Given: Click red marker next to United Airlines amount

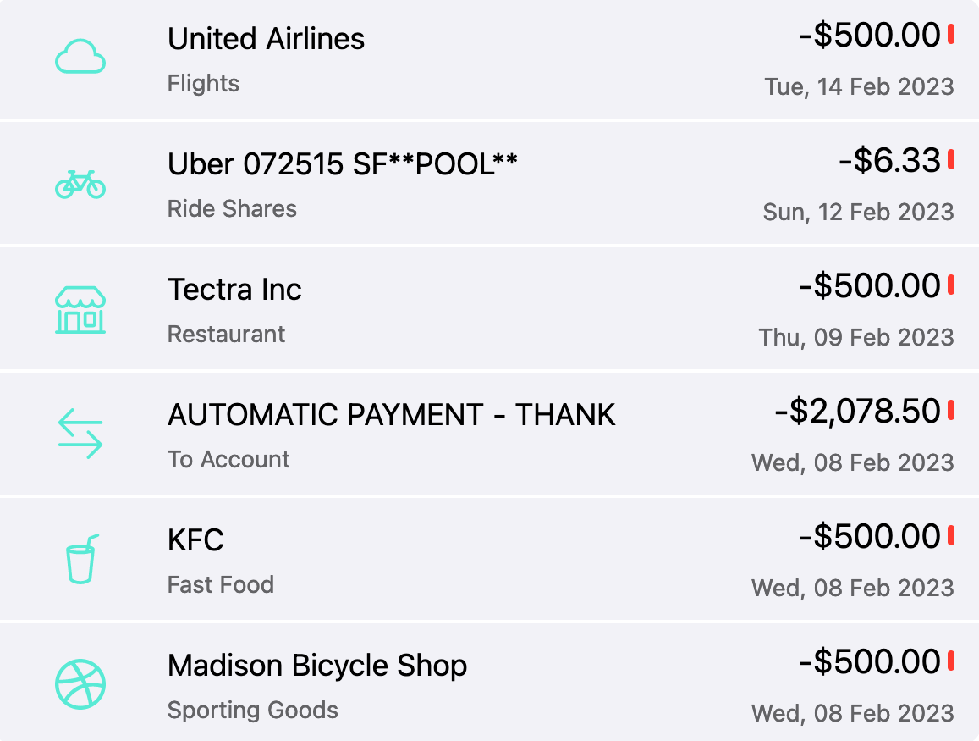Looking at the screenshot, I should pos(951,35).
